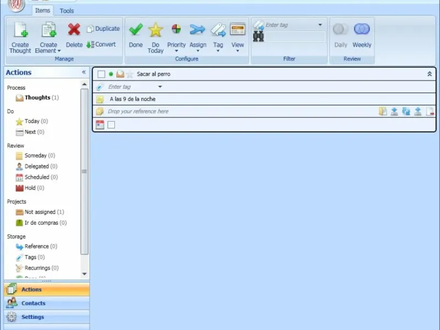Image resolution: width=440 pixels, height=330 pixels.
Task: Click the inbox icon on Sacar al perro
Action: (120, 74)
